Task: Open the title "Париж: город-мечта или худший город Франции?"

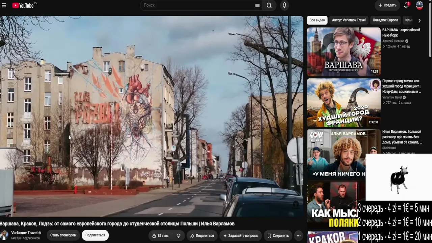Action: click(402, 86)
